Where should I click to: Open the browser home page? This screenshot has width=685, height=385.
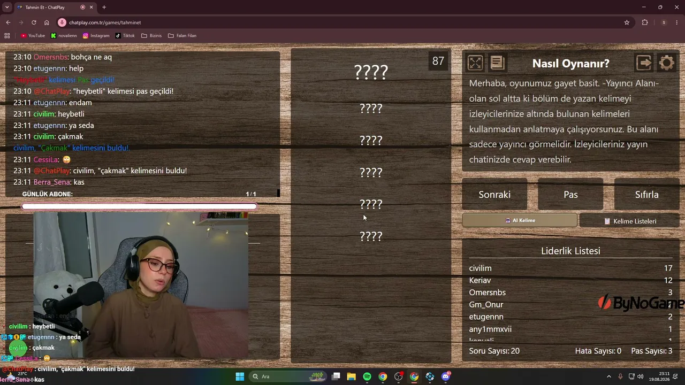click(x=47, y=22)
